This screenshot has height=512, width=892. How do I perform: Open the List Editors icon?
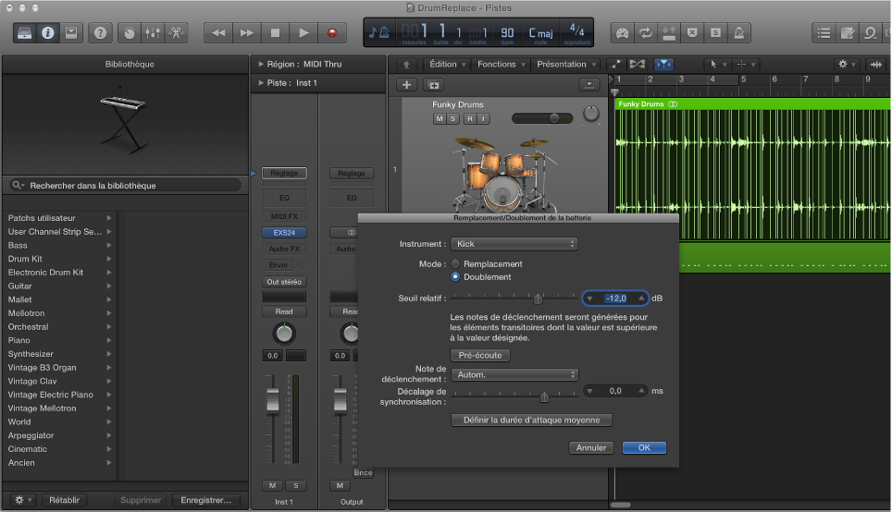[824, 33]
